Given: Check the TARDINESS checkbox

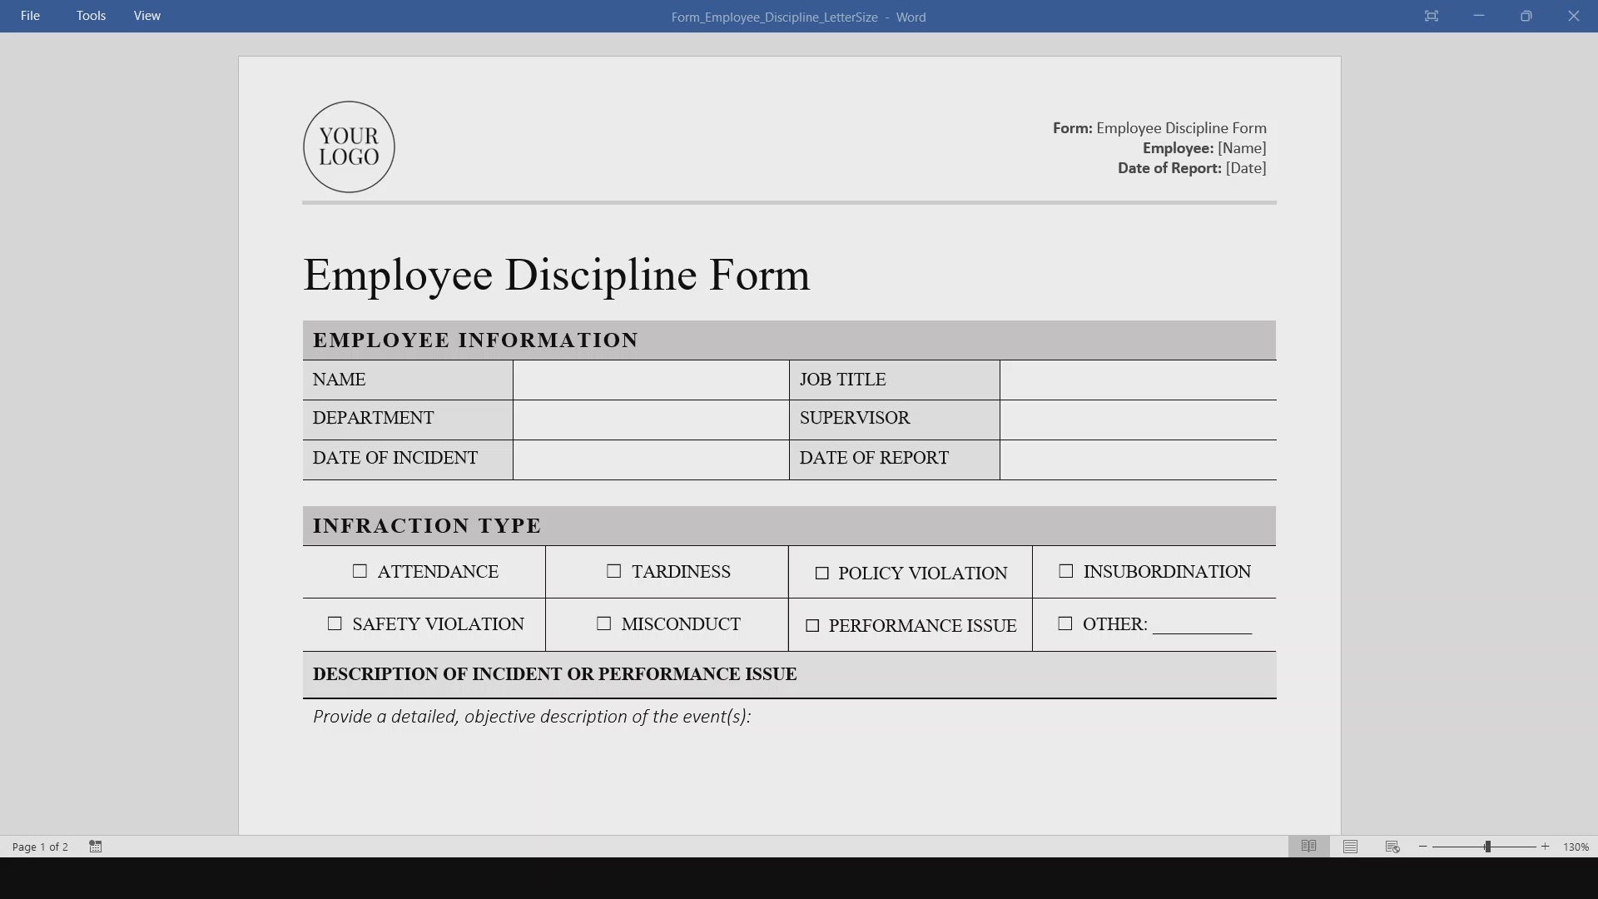Looking at the screenshot, I should tap(613, 571).
